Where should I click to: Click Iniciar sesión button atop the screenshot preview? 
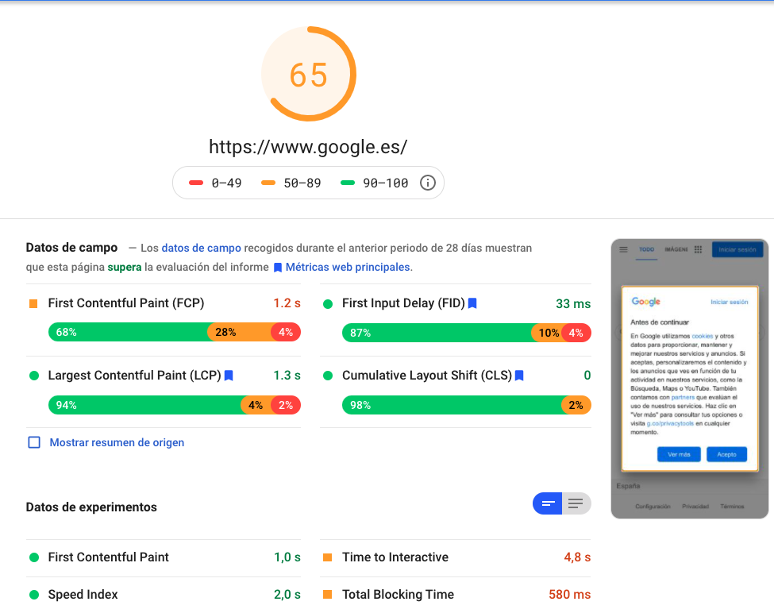pos(737,250)
